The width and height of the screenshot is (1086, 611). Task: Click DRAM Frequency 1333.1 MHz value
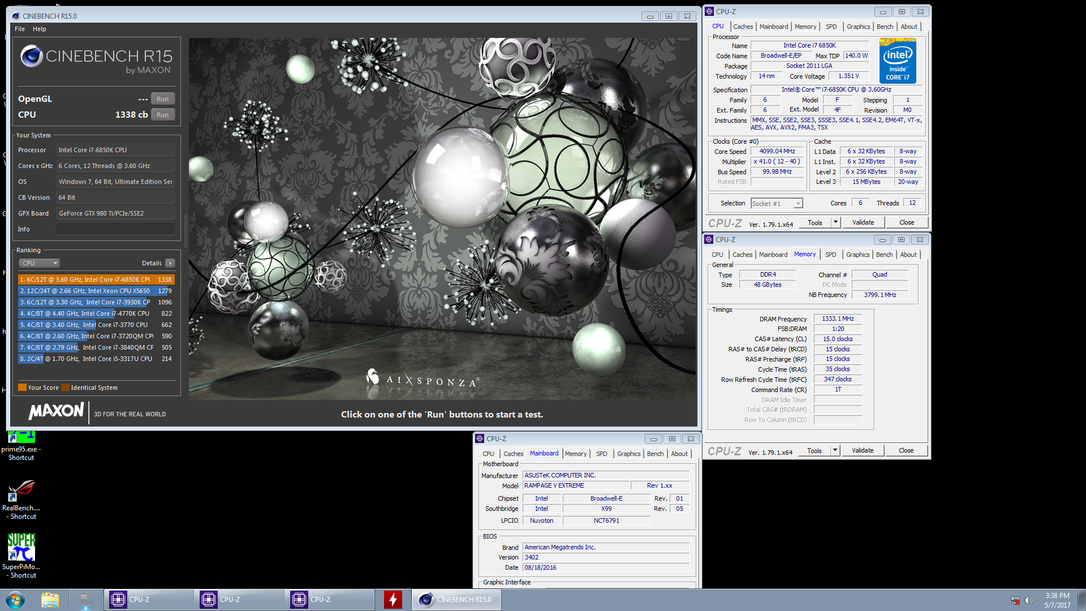click(838, 319)
